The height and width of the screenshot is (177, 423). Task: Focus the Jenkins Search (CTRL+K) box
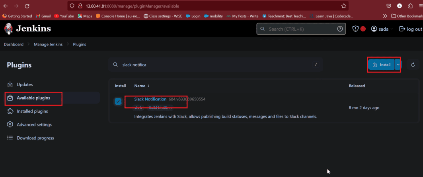tap(301, 29)
